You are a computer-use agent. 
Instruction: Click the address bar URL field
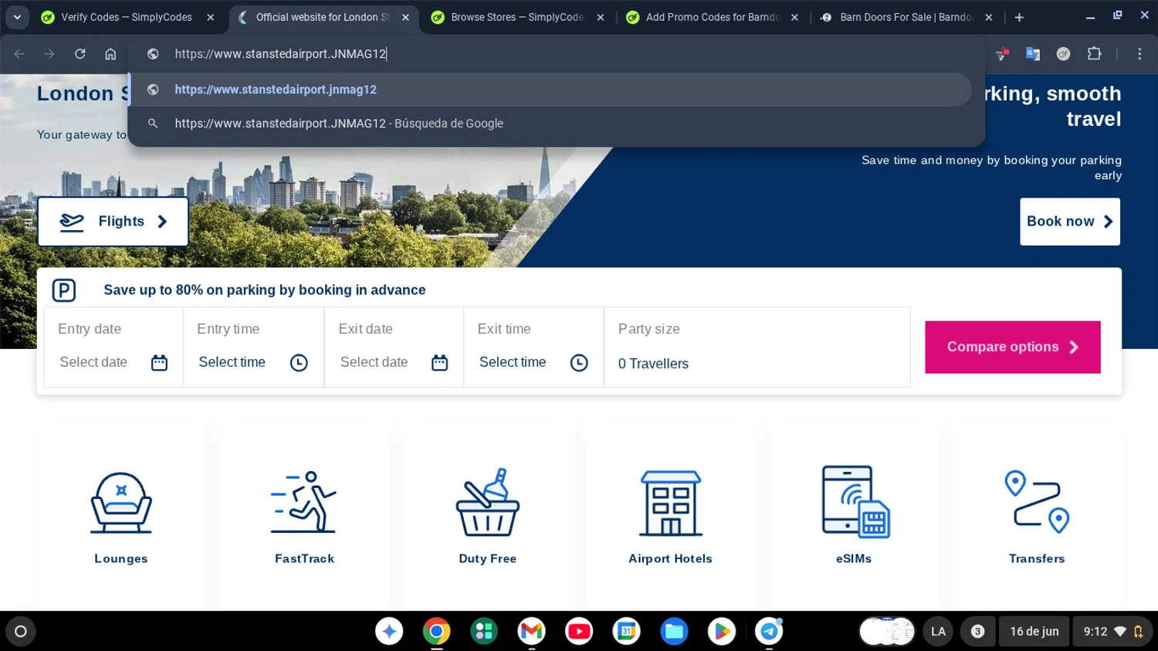coord(556,53)
